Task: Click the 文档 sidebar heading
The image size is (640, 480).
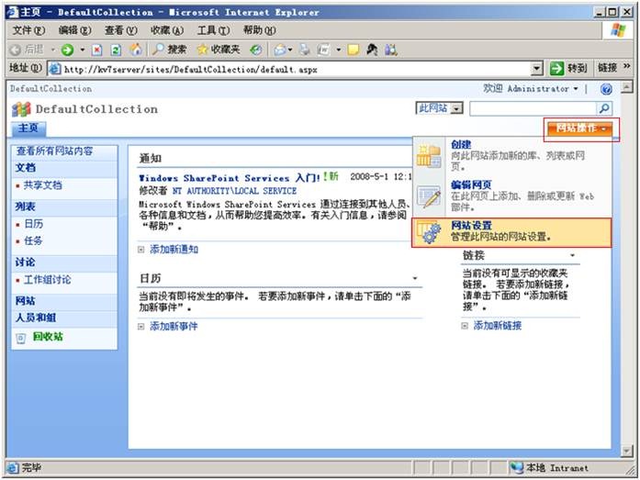Action: (26, 168)
